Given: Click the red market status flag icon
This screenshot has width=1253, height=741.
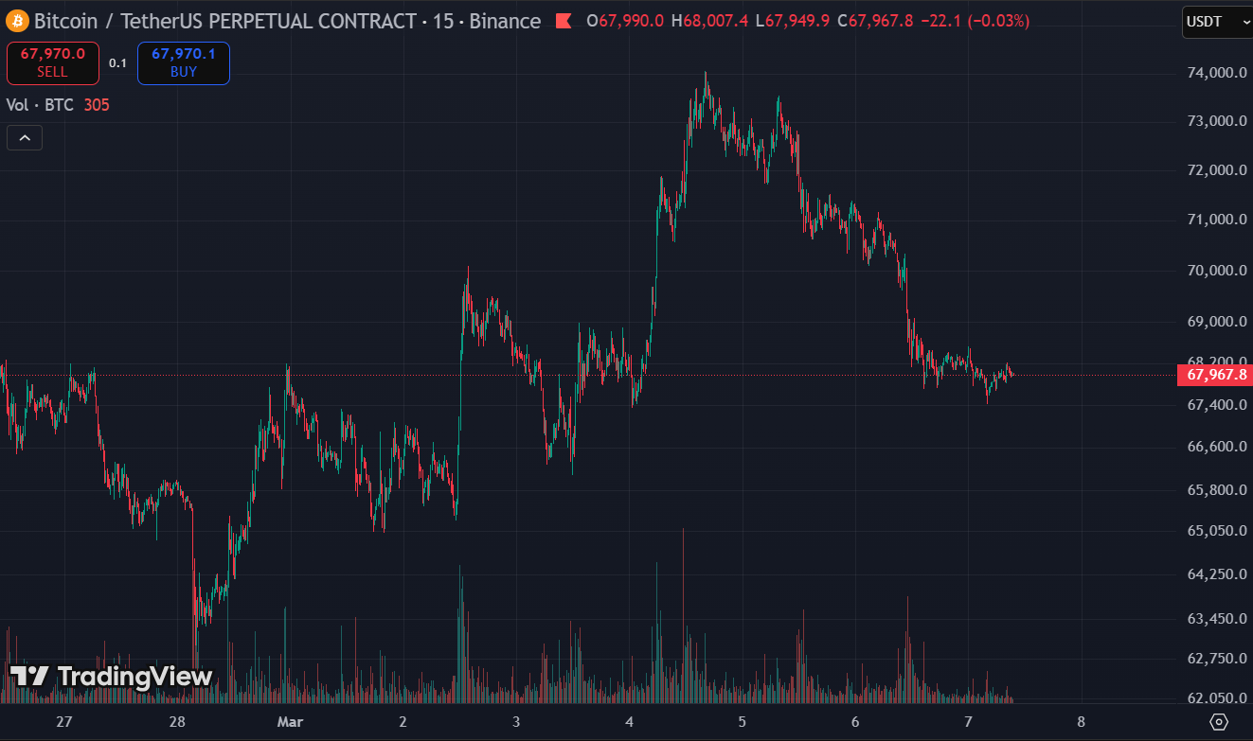Looking at the screenshot, I should click(564, 21).
